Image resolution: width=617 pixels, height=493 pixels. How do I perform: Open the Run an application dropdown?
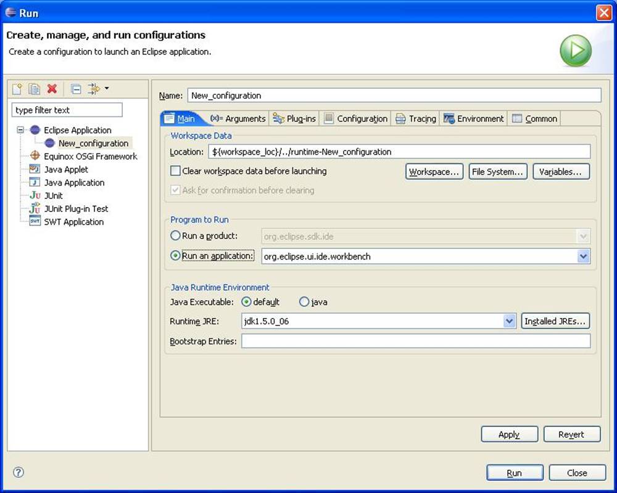click(584, 256)
